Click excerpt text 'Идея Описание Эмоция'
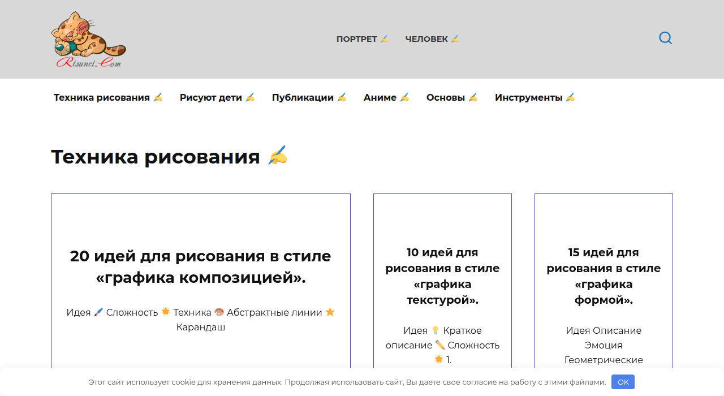This screenshot has height=396, width=724. click(604, 338)
